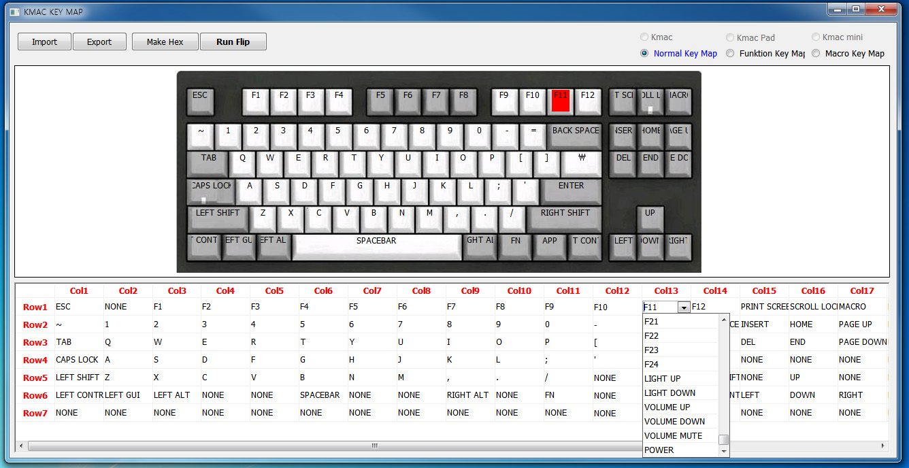Click the Import button
The image size is (909, 468).
[x=44, y=41]
